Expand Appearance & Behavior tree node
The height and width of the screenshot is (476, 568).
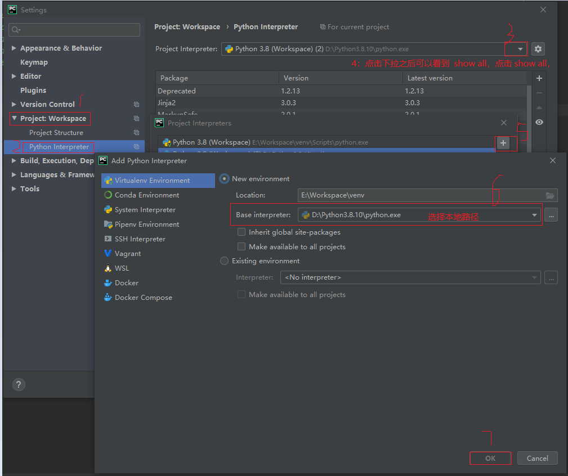[x=14, y=48]
